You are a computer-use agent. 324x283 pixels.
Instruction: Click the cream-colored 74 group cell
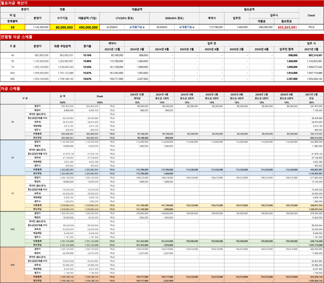[13, 194]
